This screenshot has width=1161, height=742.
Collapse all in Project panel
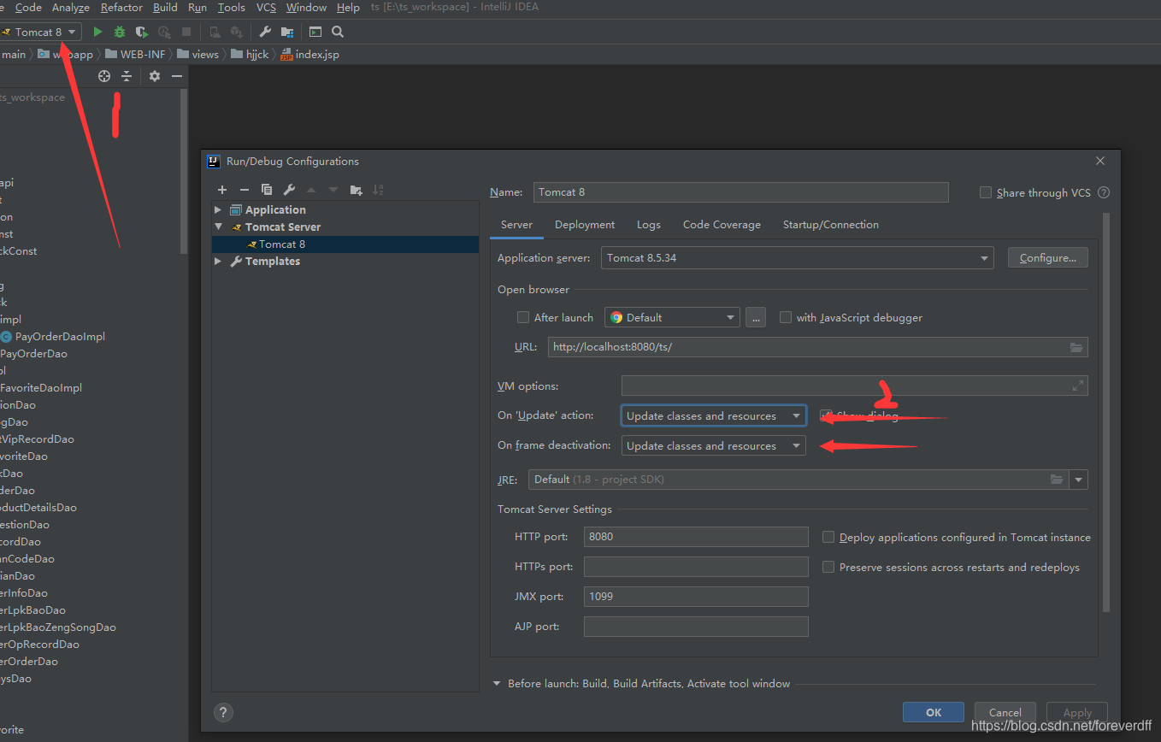click(127, 76)
